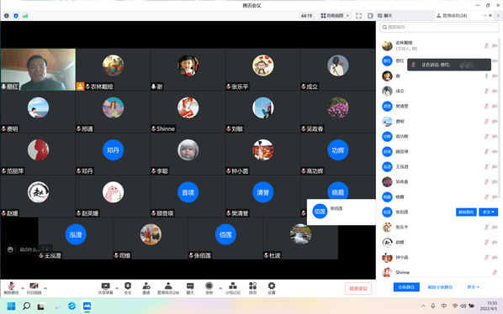
Task: Toggle the start video camera button
Action: (x=34, y=288)
